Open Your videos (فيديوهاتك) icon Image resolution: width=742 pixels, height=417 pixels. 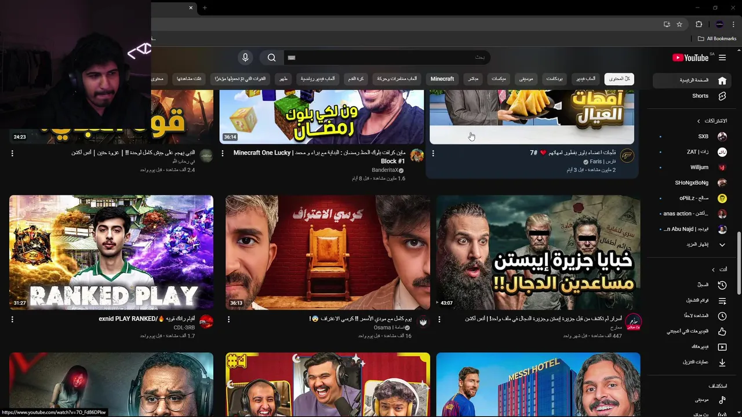tap(722, 347)
